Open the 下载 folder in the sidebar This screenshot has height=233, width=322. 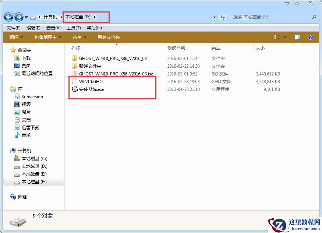[x=23, y=58]
